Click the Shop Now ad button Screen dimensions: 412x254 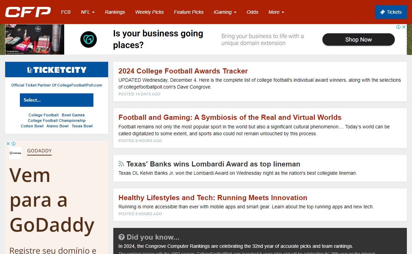click(x=358, y=39)
